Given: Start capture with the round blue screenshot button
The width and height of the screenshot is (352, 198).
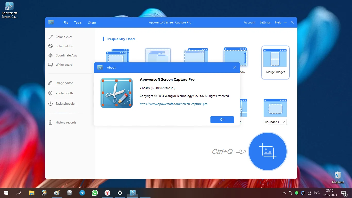Looking at the screenshot, I should [268, 151].
